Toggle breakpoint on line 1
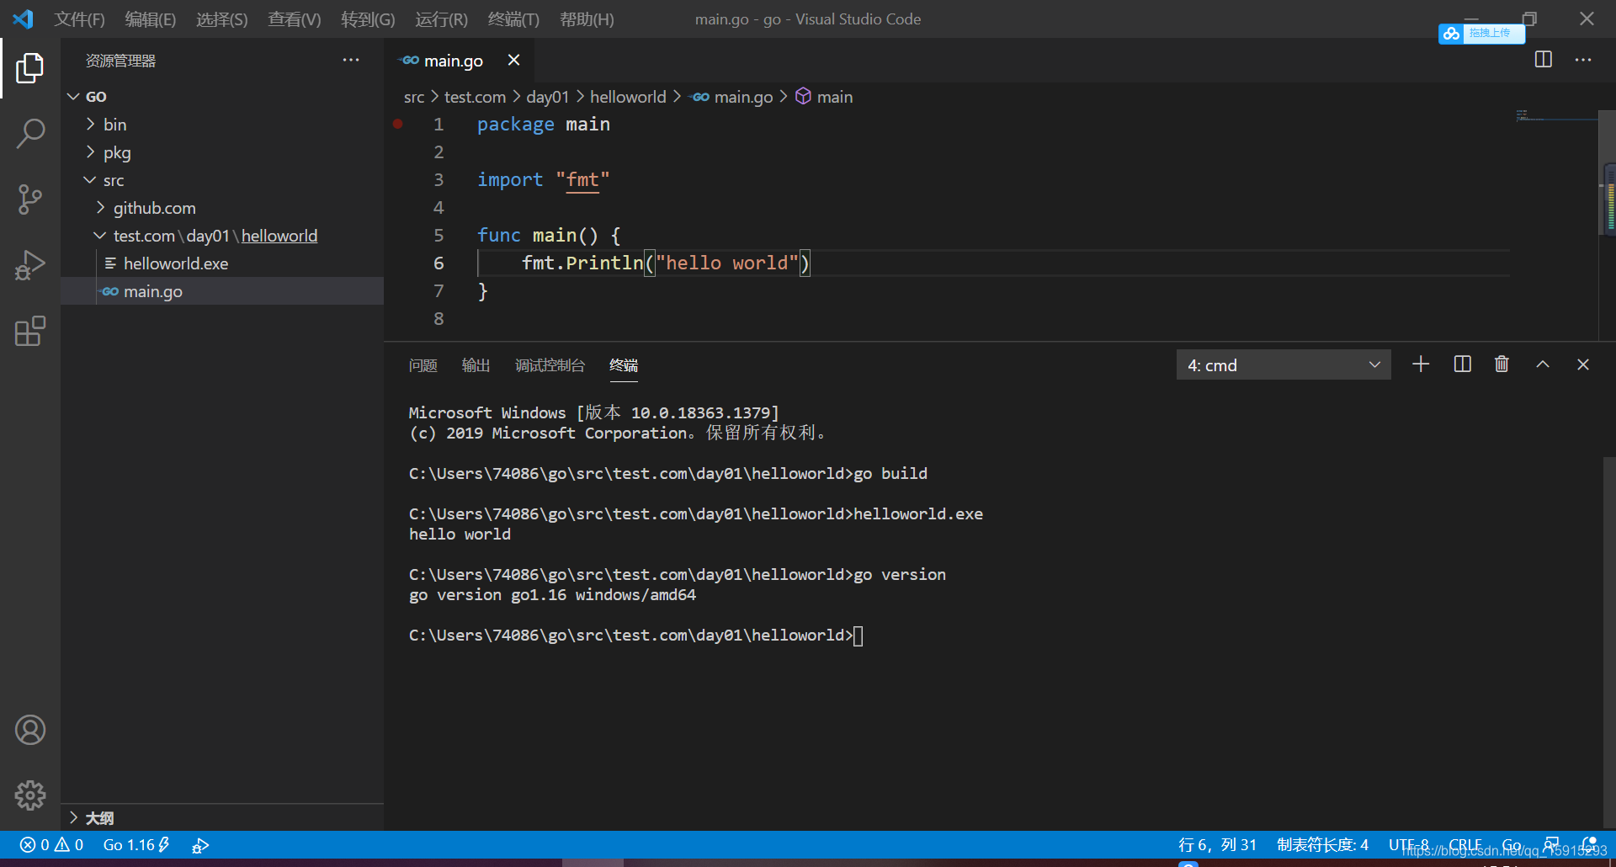This screenshot has width=1616, height=867. pos(398,124)
